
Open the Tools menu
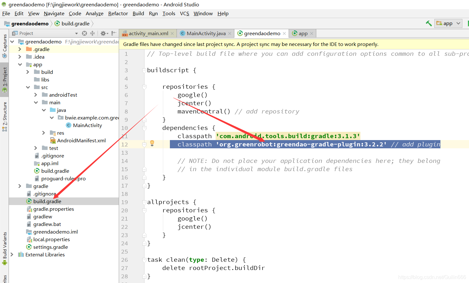(169, 13)
